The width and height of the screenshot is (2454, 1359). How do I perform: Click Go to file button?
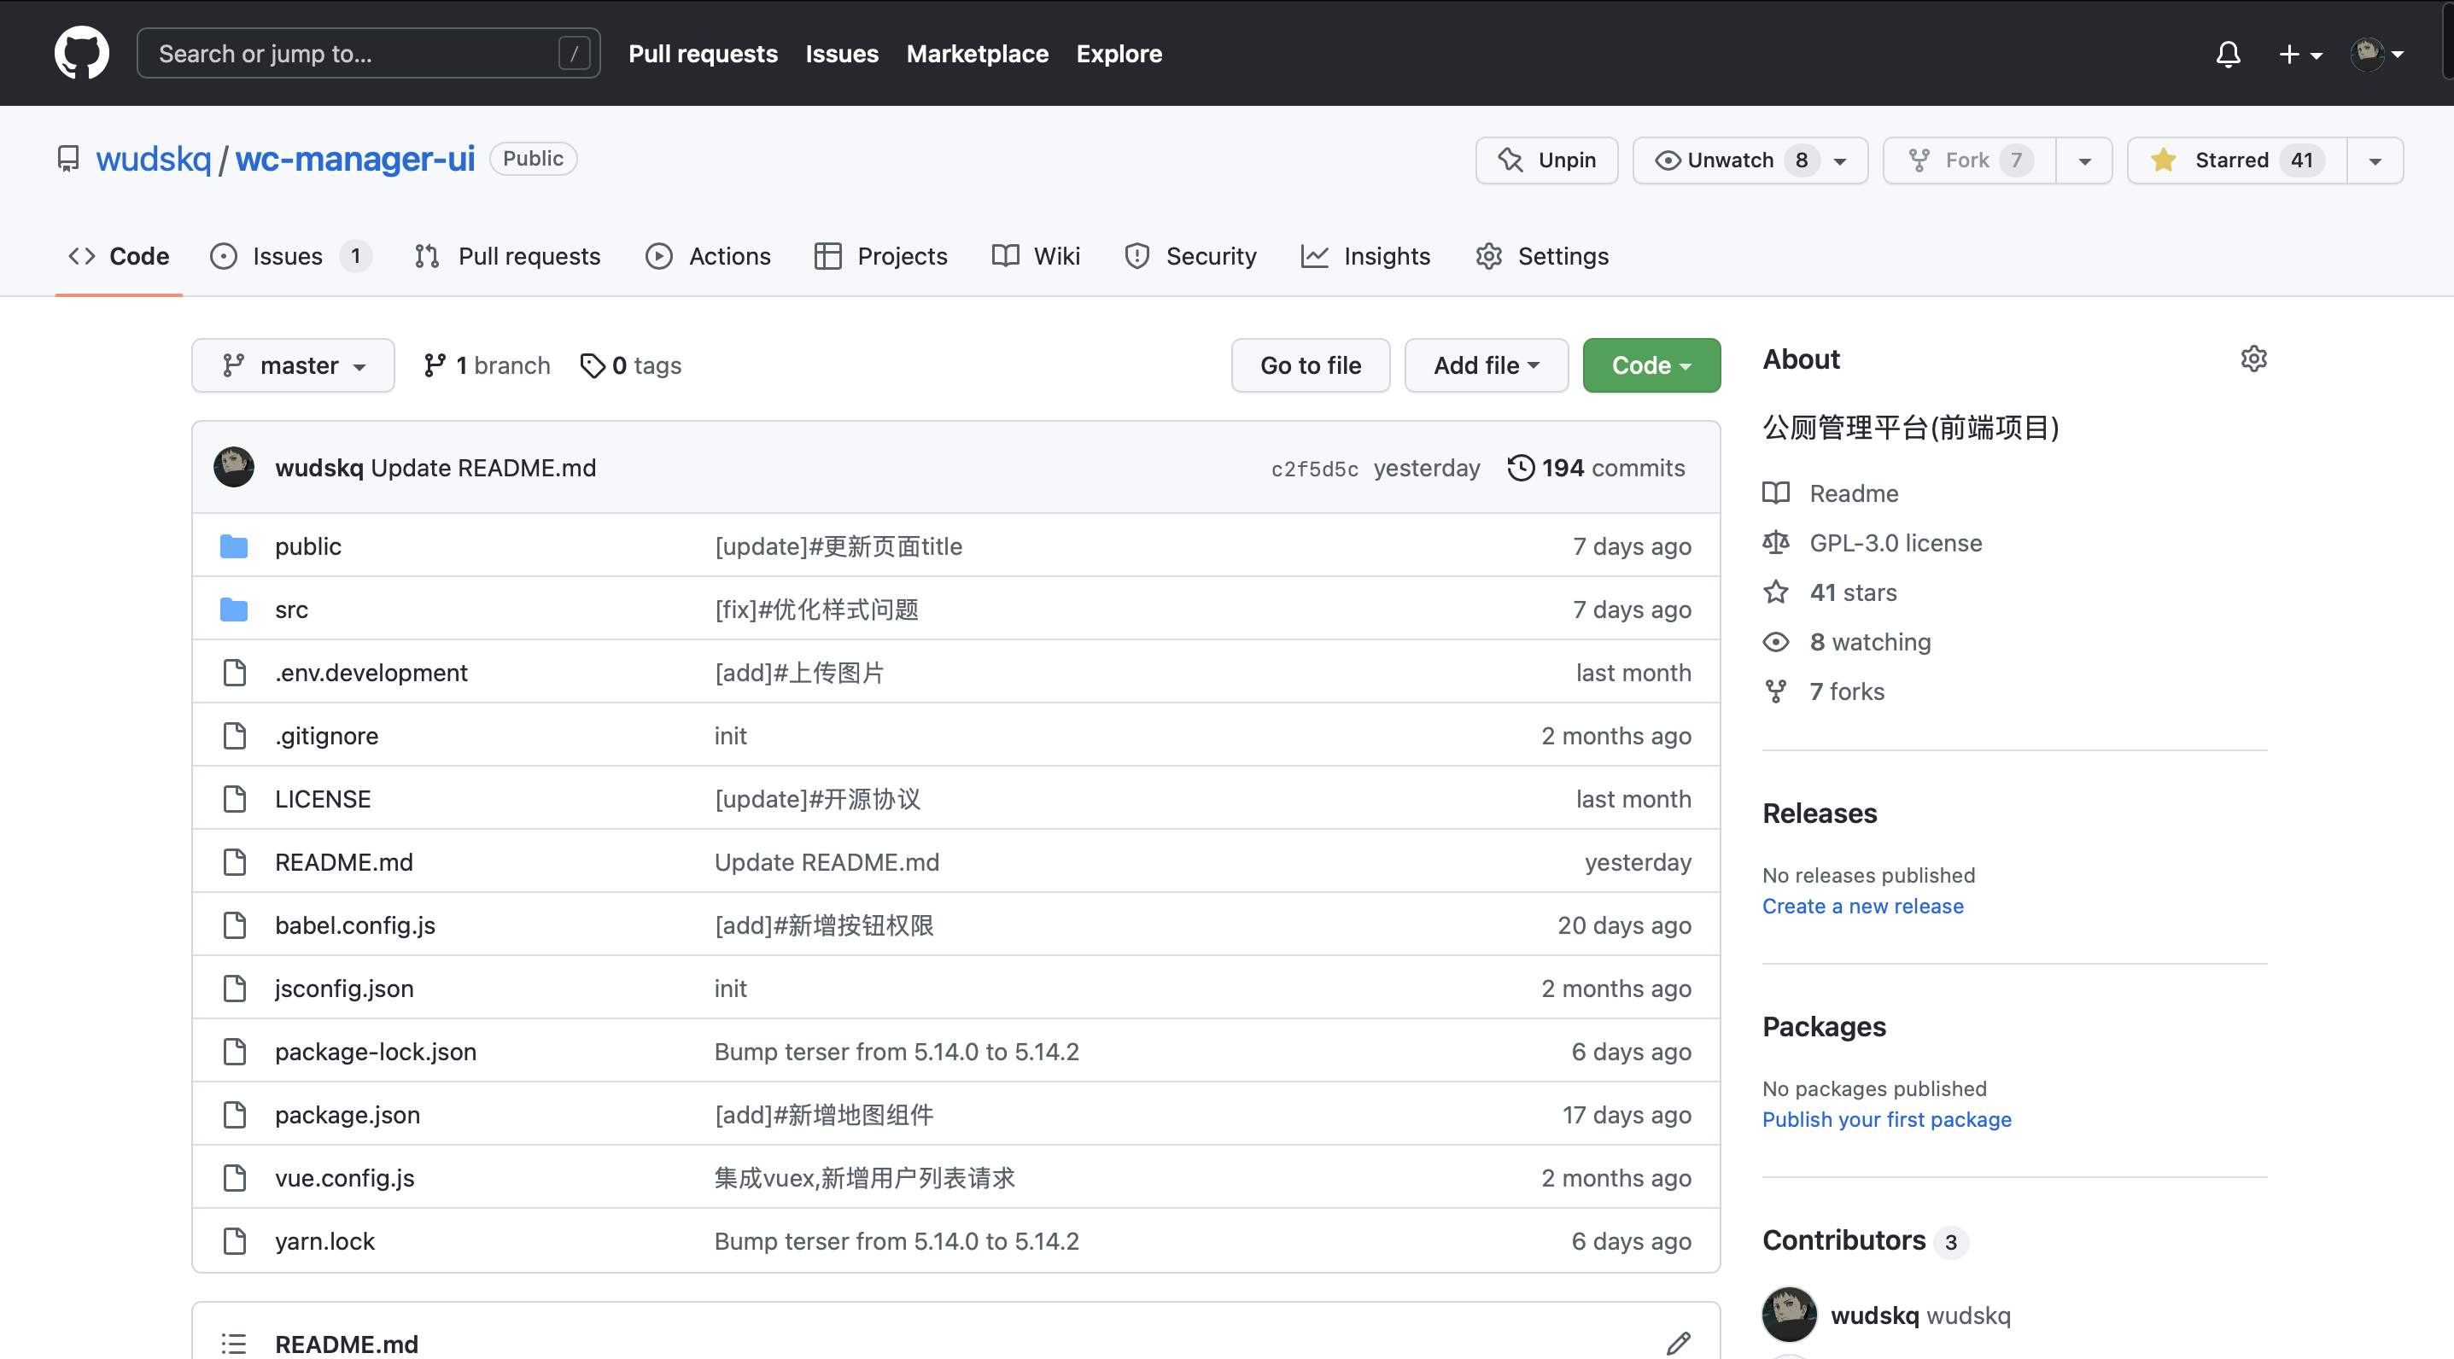pyautogui.click(x=1311, y=365)
